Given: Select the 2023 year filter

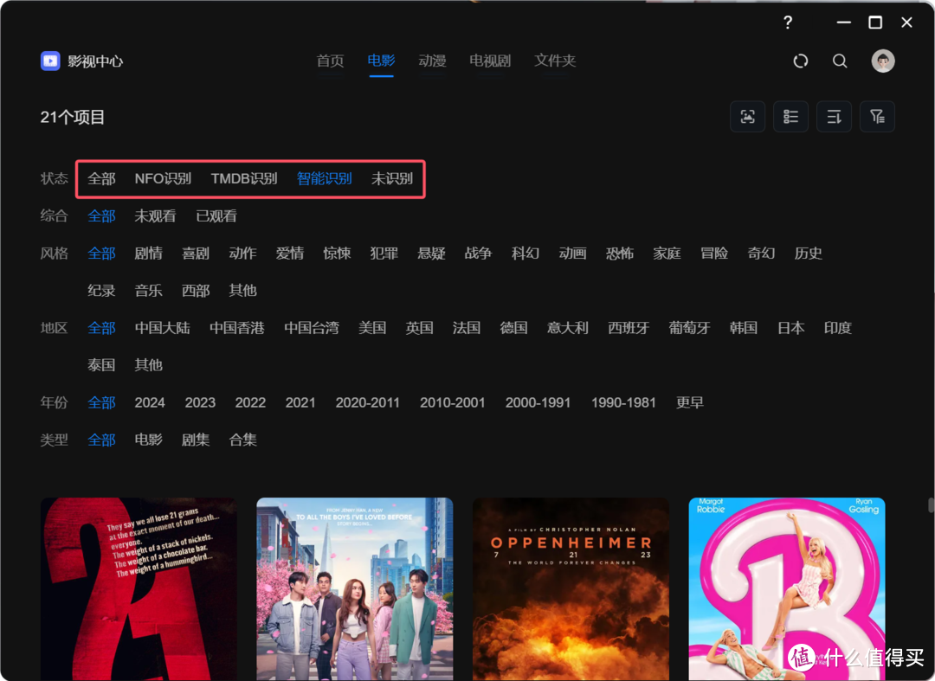Looking at the screenshot, I should click(200, 402).
